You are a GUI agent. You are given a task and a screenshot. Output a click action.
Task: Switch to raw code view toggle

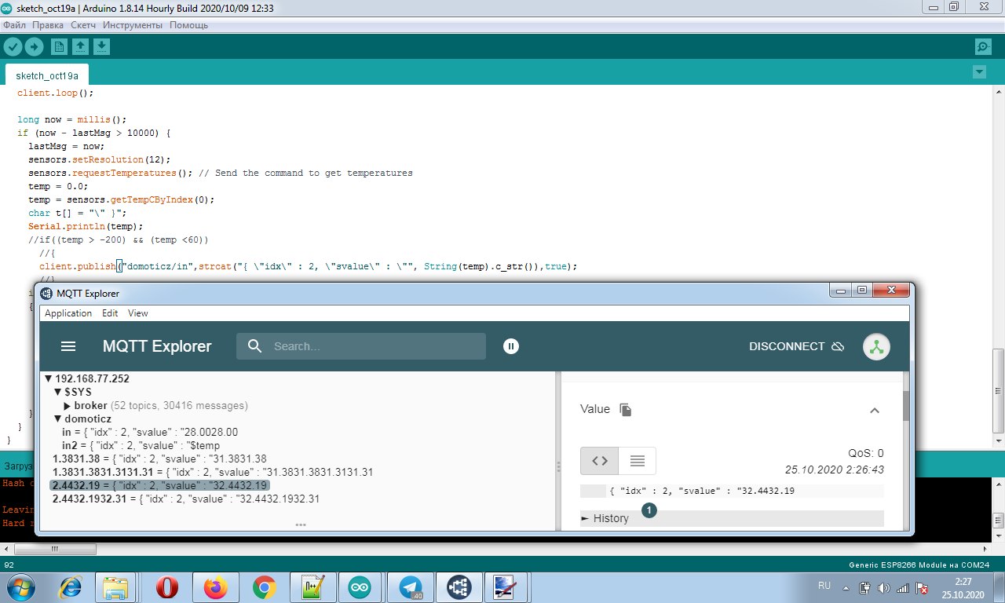click(600, 461)
